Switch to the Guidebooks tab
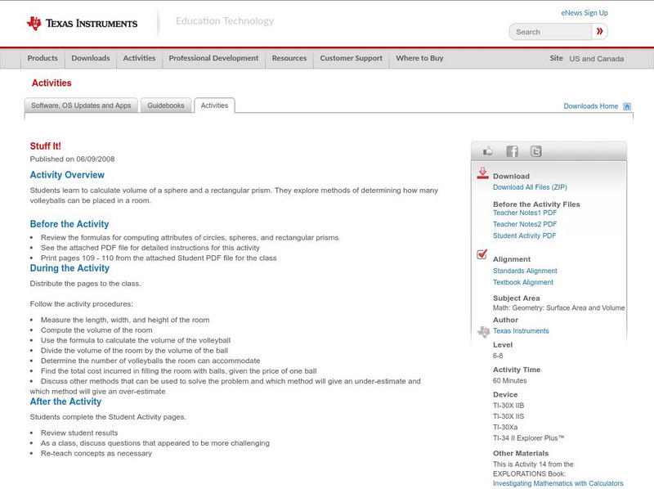This screenshot has height=489, width=654. 166,105
